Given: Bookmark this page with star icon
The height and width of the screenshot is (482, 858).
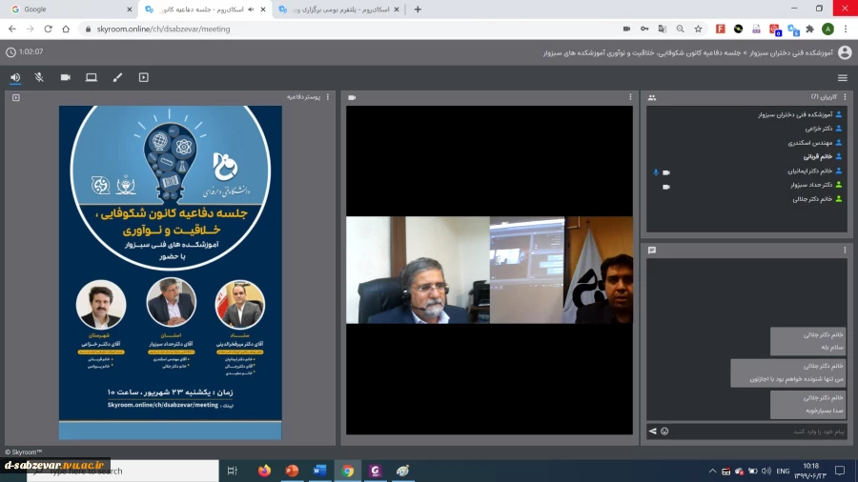Looking at the screenshot, I should tap(698, 29).
